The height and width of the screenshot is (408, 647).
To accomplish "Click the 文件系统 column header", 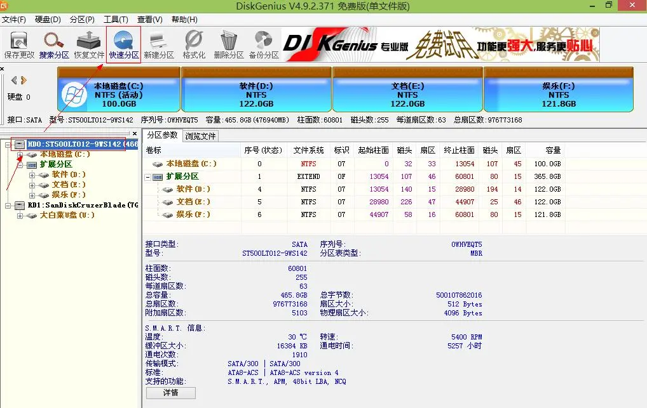I will pos(309,150).
